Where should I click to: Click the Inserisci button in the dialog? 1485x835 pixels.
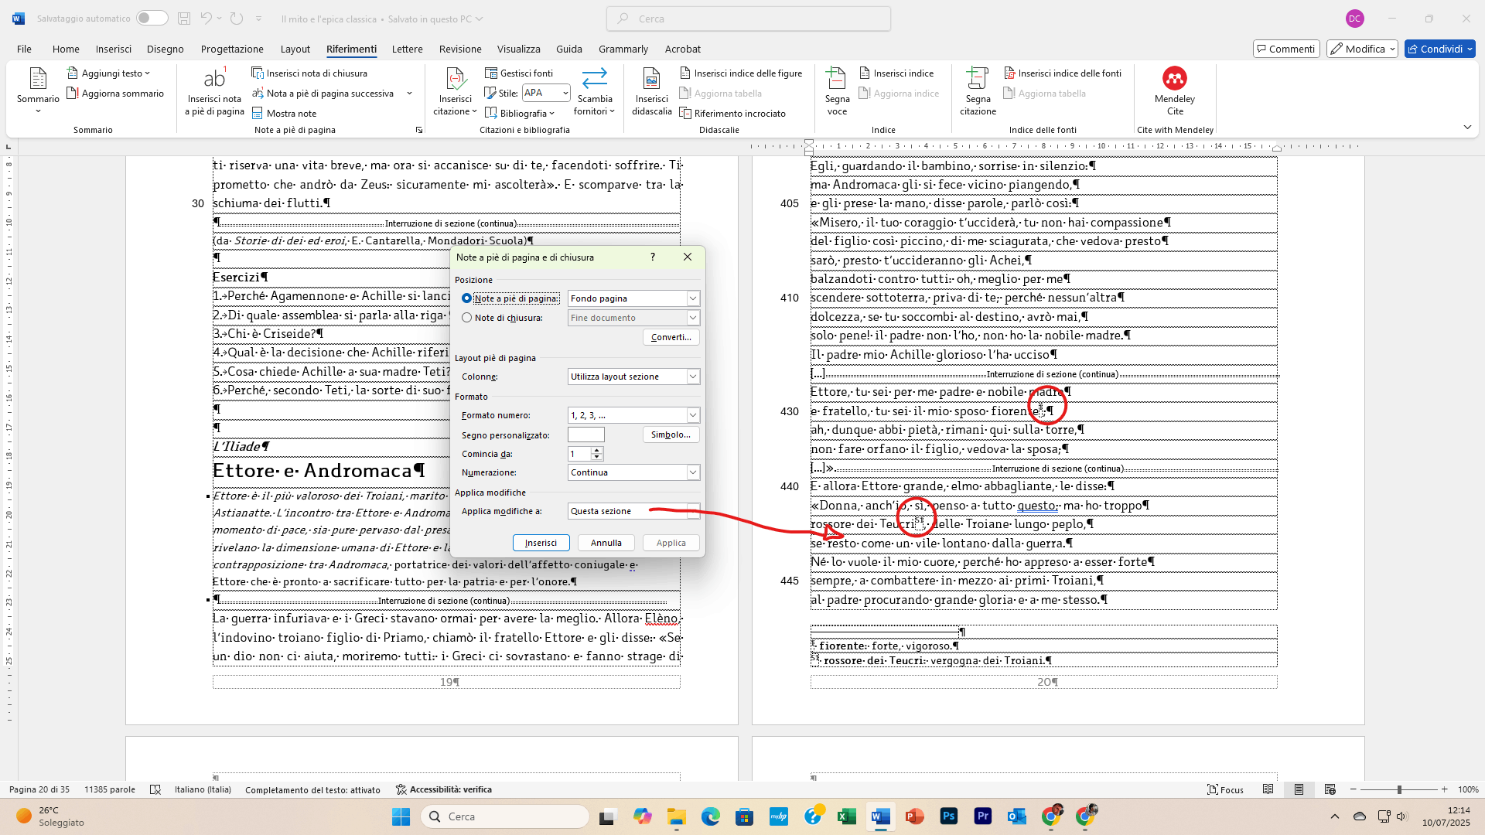(541, 542)
